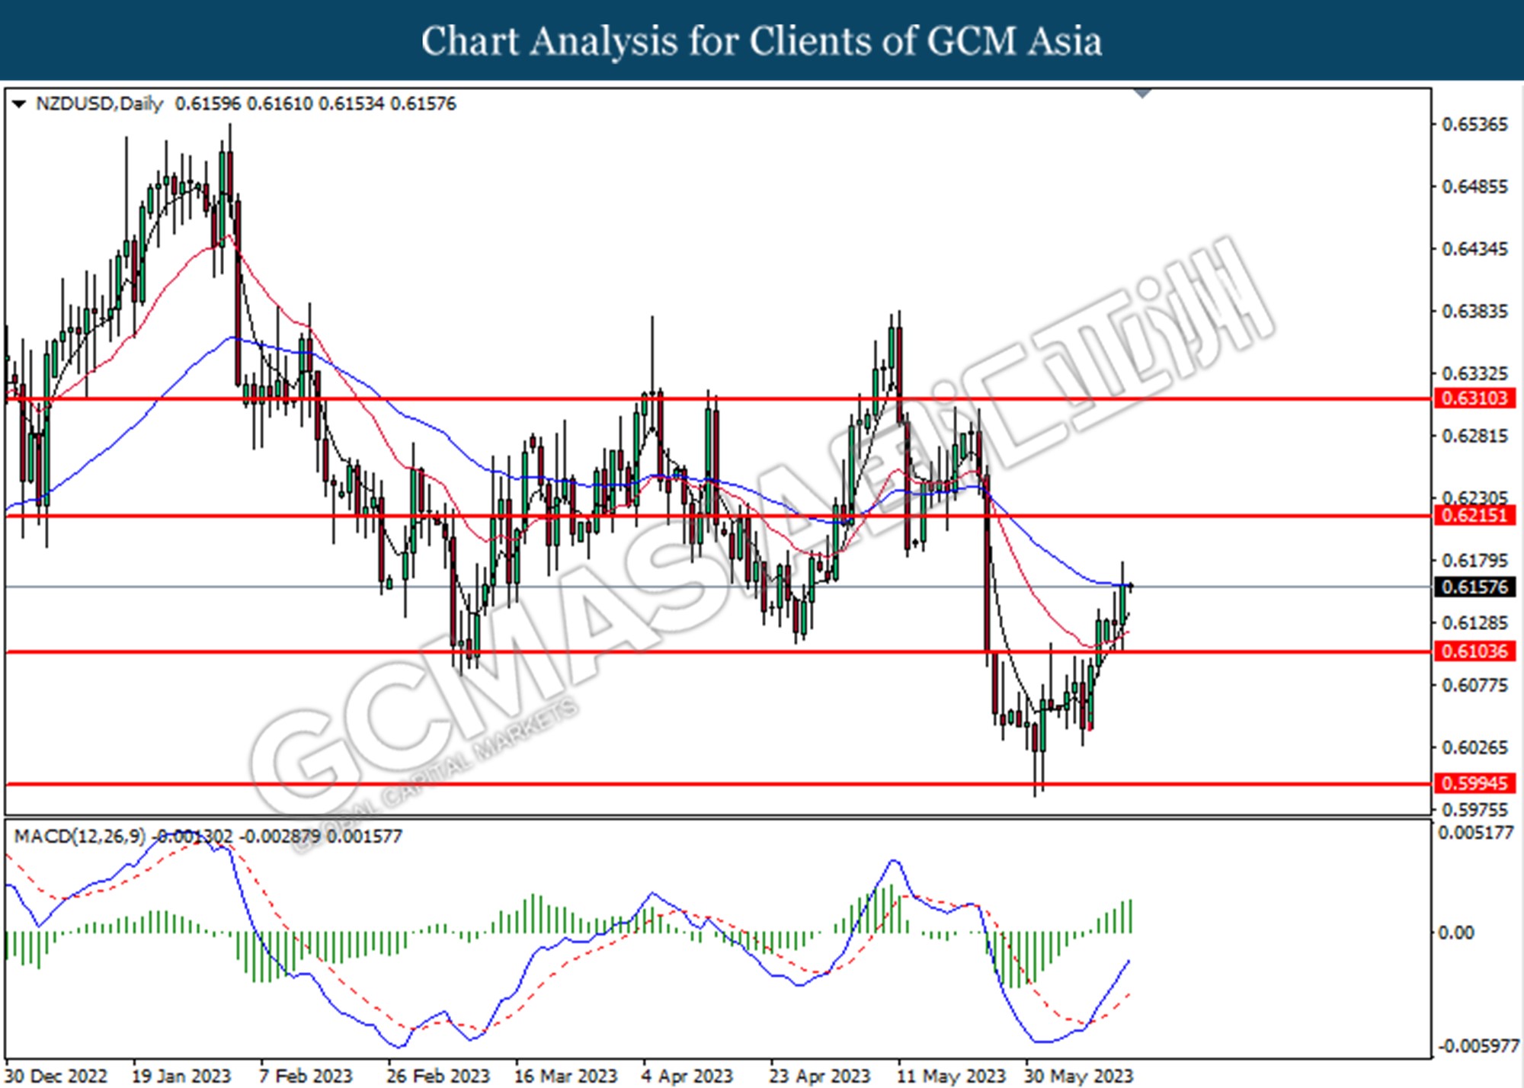
Task: Click the OHLC values 0.61596 0.61610 0.61534 0.61576
Action: pos(315,104)
